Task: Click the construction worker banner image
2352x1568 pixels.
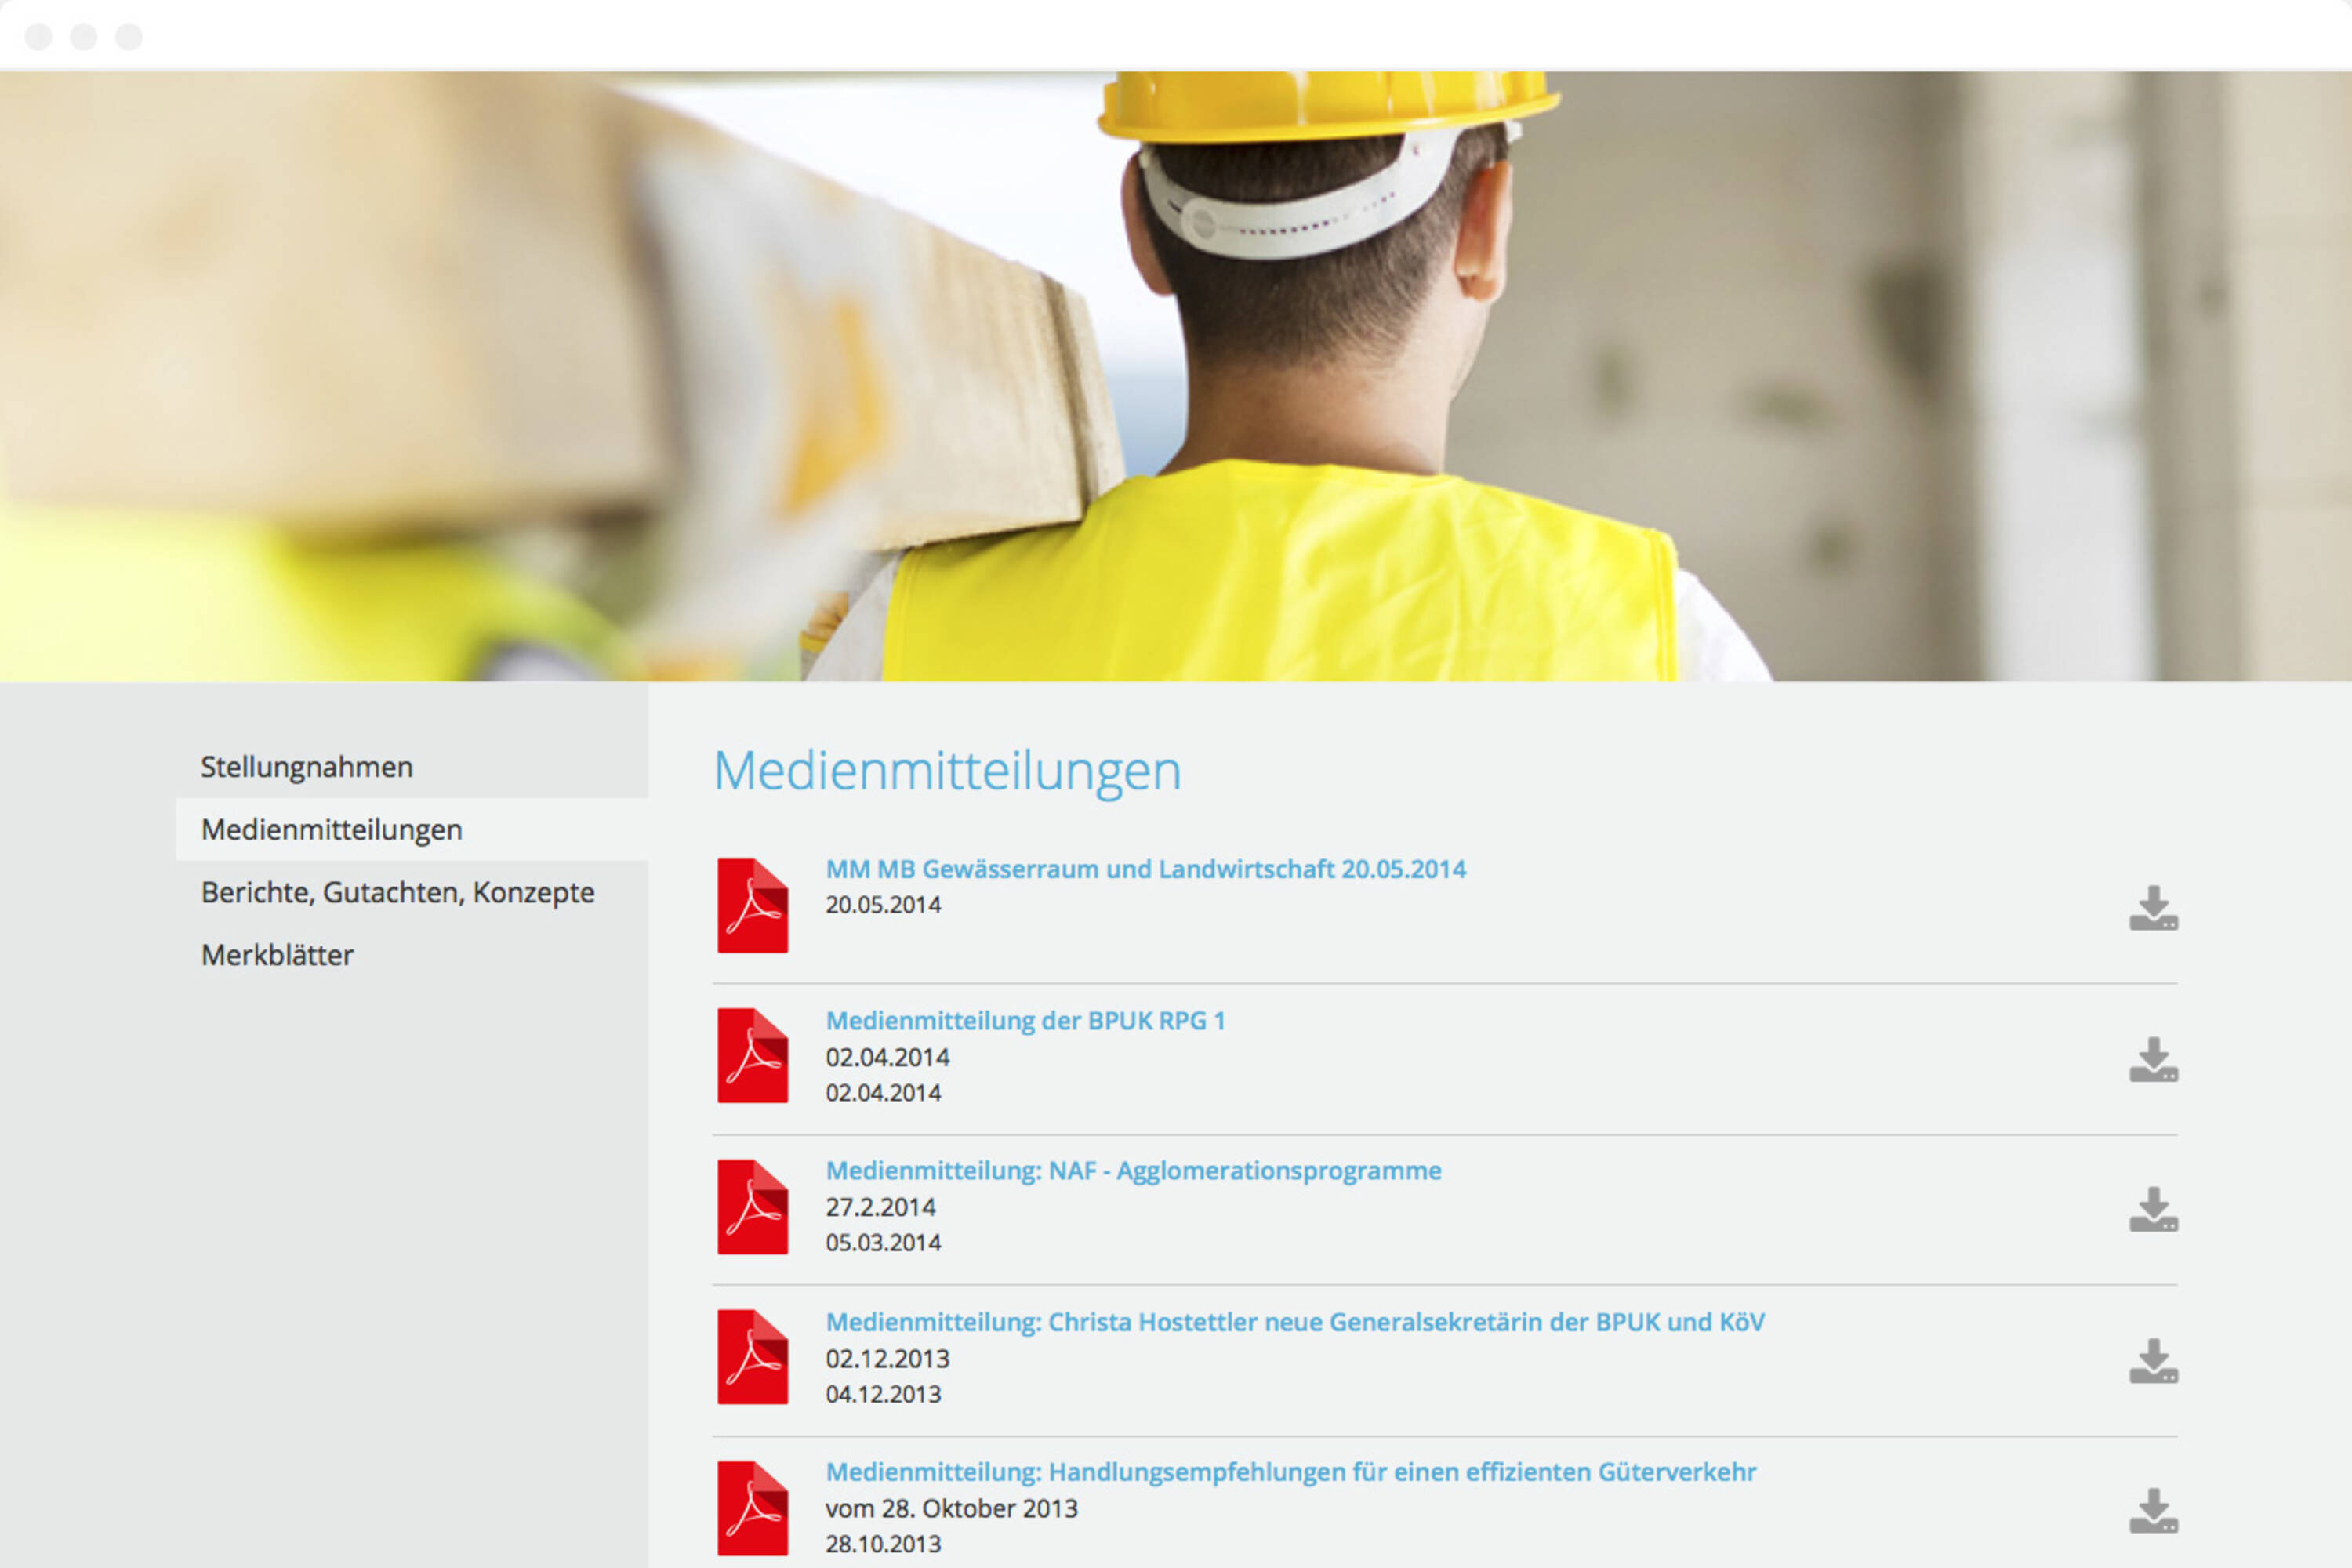Action: click(1176, 375)
